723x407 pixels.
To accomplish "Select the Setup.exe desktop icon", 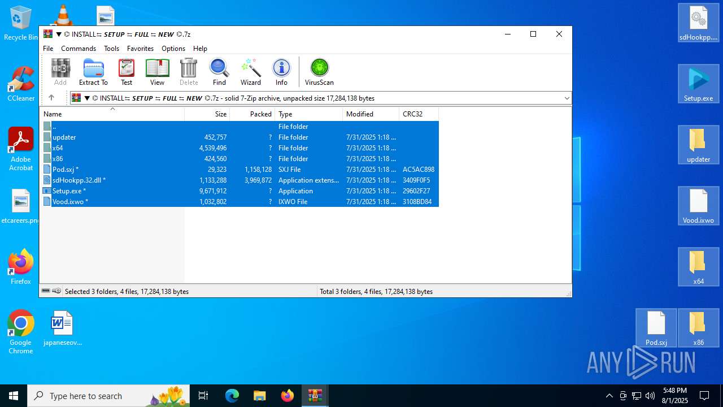I will click(x=699, y=84).
